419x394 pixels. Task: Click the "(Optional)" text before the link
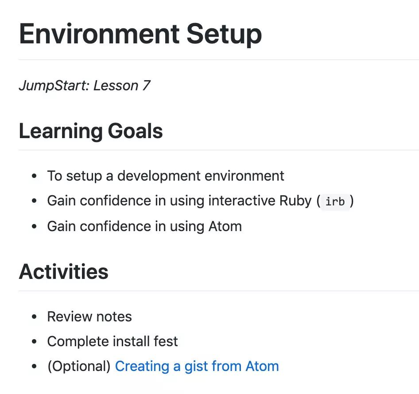pos(79,366)
